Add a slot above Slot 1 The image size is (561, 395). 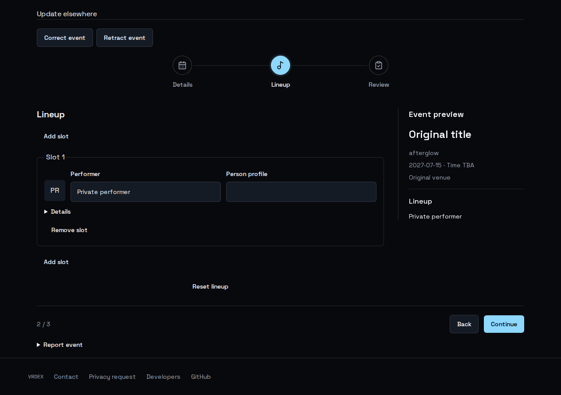[x=56, y=136]
